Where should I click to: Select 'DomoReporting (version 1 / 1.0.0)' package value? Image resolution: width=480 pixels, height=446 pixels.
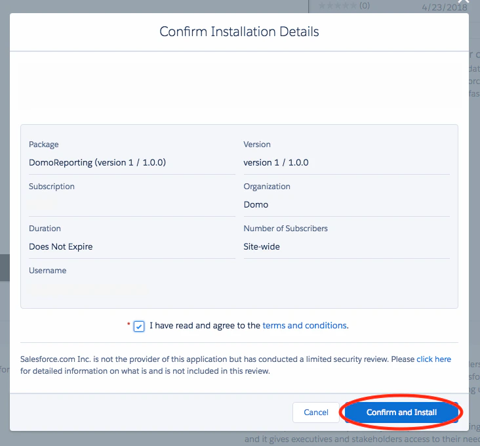point(97,162)
